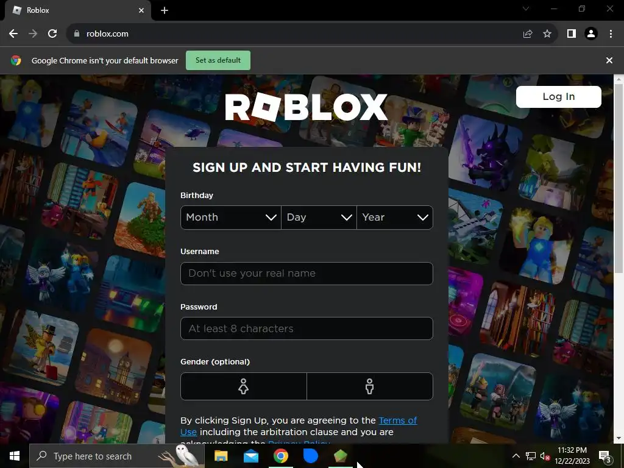
Task: Click the forward navigation arrow
Action: pos(33,34)
